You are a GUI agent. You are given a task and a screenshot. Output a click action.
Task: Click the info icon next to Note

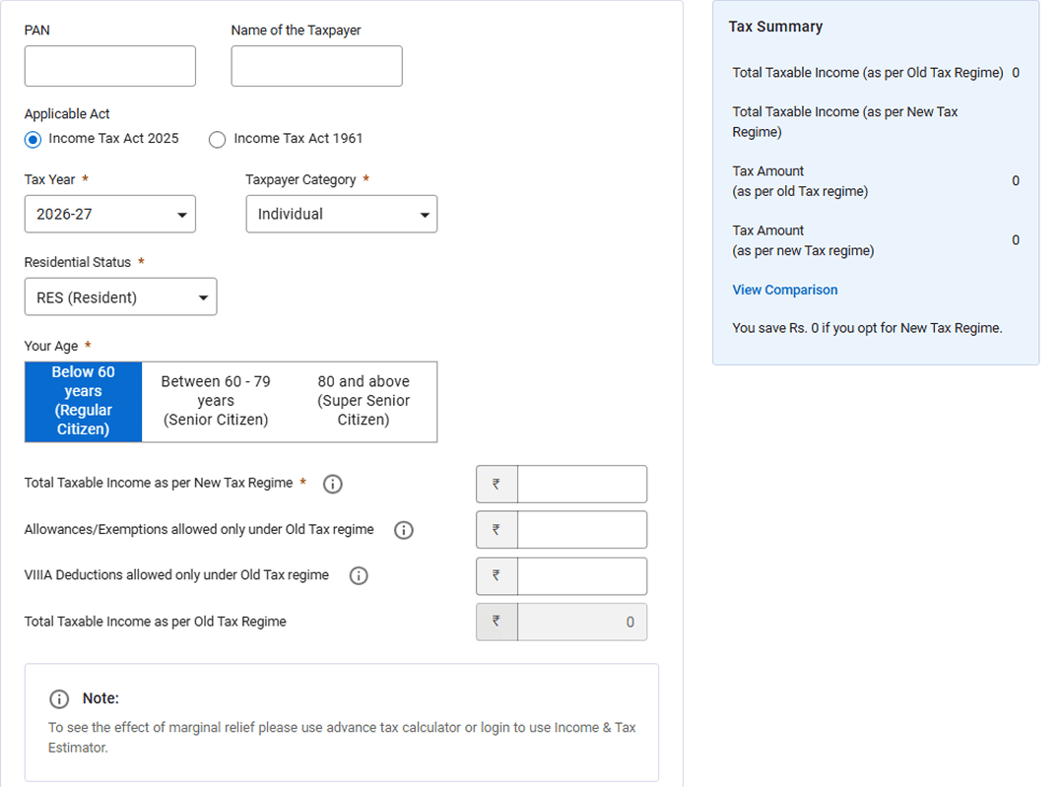[x=59, y=699]
